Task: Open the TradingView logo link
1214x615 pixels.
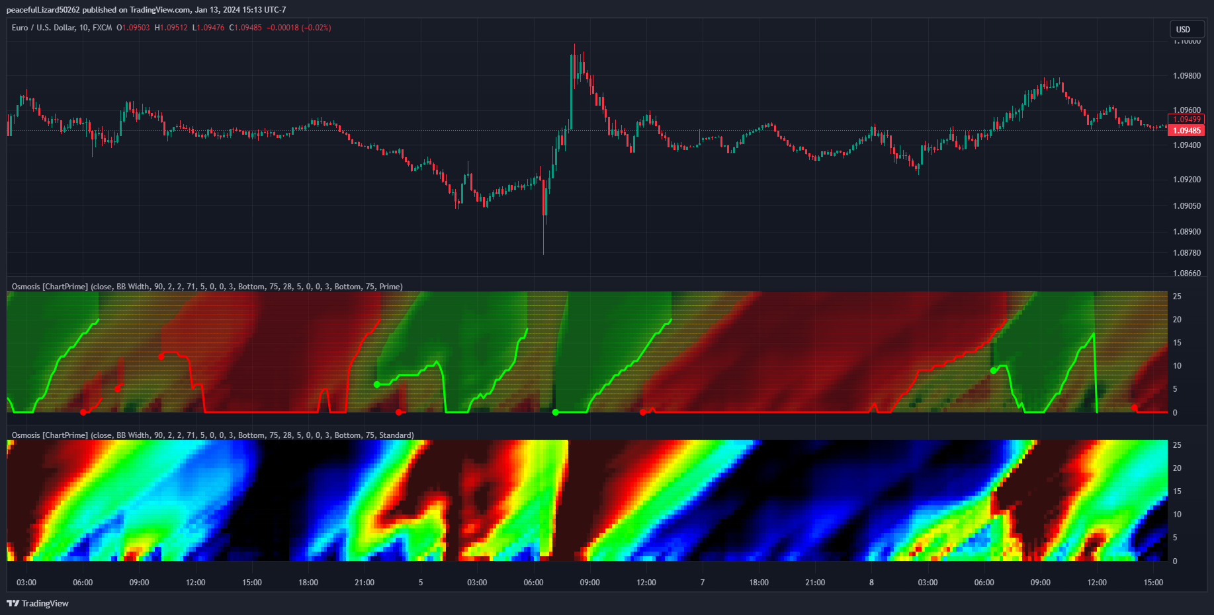Action: (x=38, y=603)
